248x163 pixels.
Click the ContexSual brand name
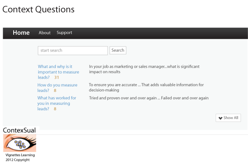[x=19, y=130]
